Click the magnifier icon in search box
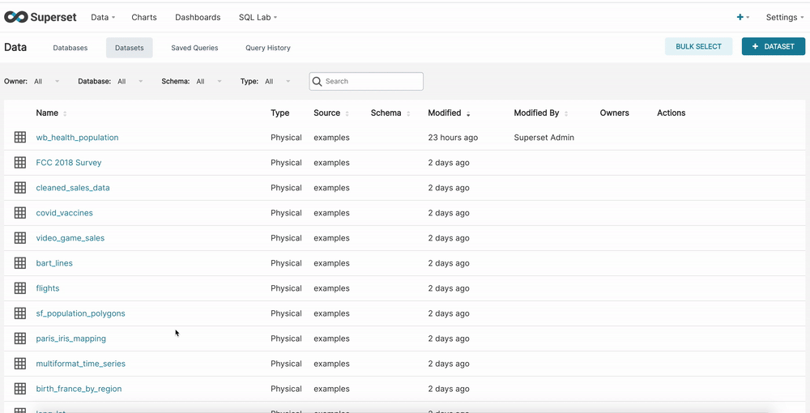The image size is (810, 413). point(318,82)
